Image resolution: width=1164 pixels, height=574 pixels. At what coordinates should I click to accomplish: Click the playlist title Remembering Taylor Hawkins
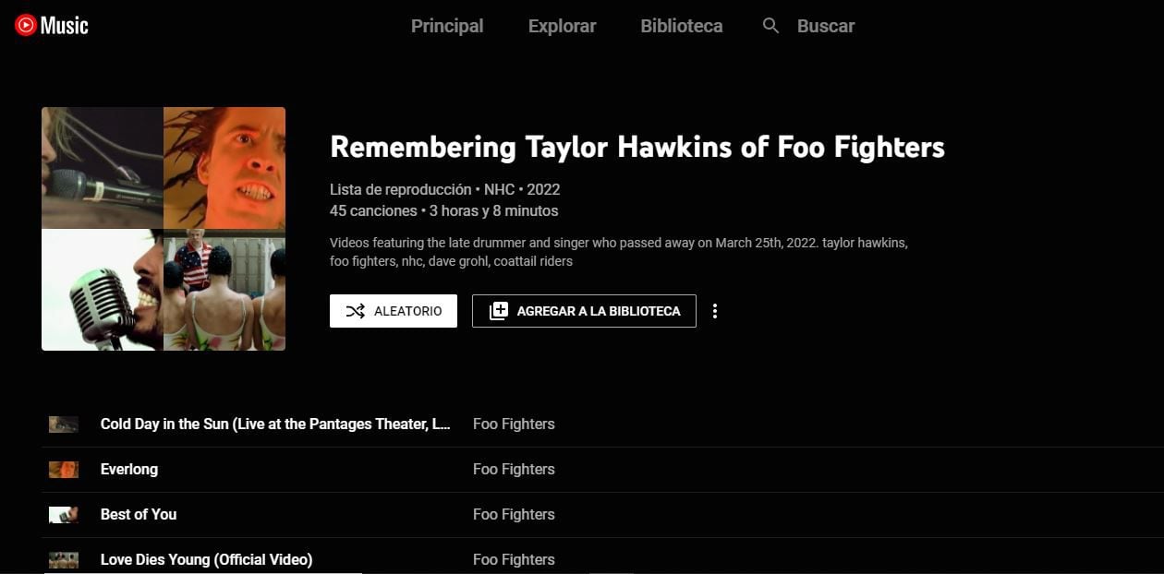click(x=637, y=147)
